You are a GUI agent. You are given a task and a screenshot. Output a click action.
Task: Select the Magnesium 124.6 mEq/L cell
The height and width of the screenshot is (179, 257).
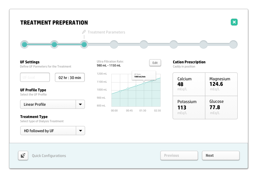pos(221,84)
